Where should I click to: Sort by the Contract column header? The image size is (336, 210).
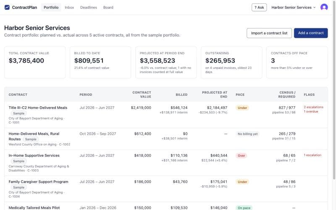[18, 94]
